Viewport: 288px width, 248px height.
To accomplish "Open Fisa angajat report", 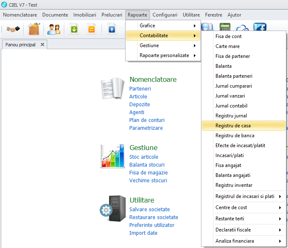I will 244,165.
